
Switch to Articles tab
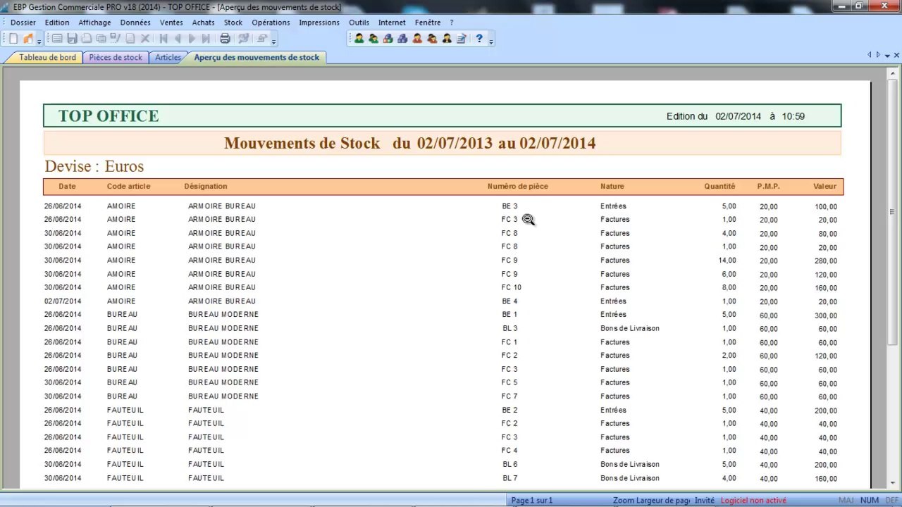[x=168, y=58]
